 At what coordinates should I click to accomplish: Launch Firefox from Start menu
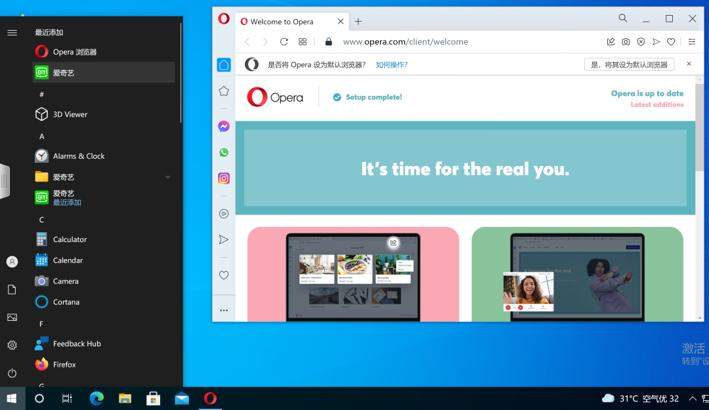[x=104, y=364]
